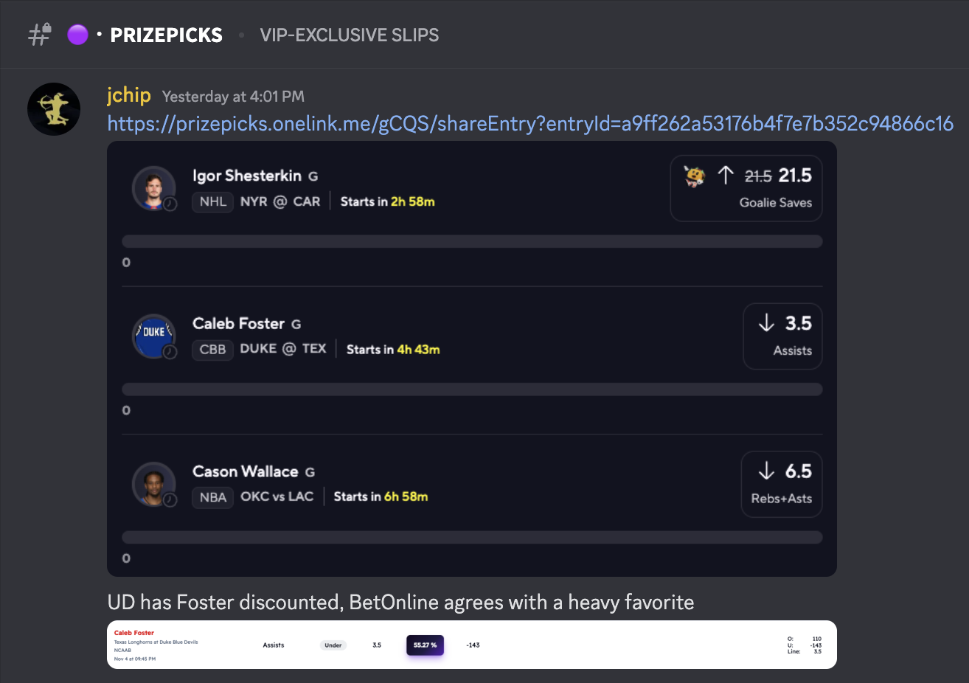Click the VIP-EXCLUSIVE SLIPS channel topic
Image resolution: width=969 pixels, height=683 pixels.
349,35
